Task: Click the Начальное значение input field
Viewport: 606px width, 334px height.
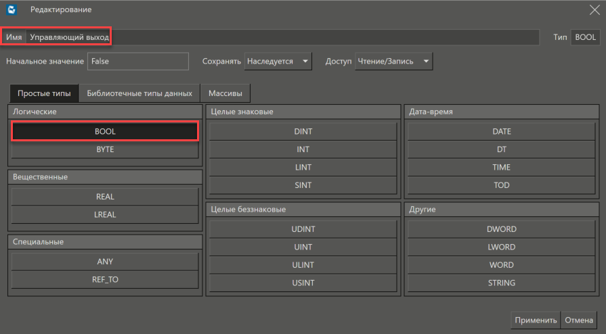Action: point(138,62)
